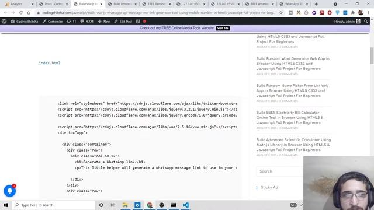This screenshot has height=210, width=374.
Task: Switch to the FREE WhatsApp browser tab
Action: click(259, 4)
